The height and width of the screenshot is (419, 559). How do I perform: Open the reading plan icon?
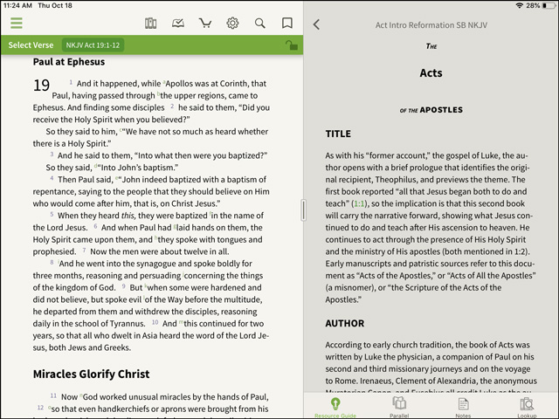pyautogui.click(x=178, y=24)
